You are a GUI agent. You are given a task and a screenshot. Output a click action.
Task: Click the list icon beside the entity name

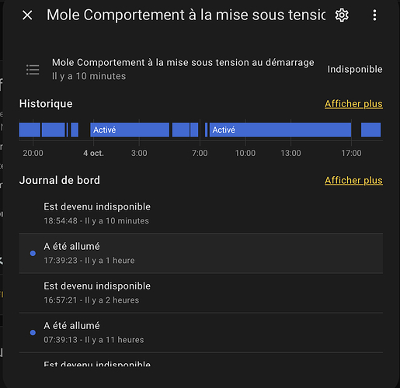click(33, 70)
